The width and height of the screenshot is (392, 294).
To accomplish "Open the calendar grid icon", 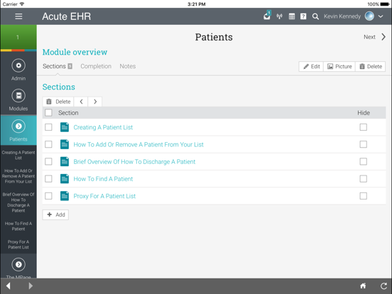I will click(291, 16).
